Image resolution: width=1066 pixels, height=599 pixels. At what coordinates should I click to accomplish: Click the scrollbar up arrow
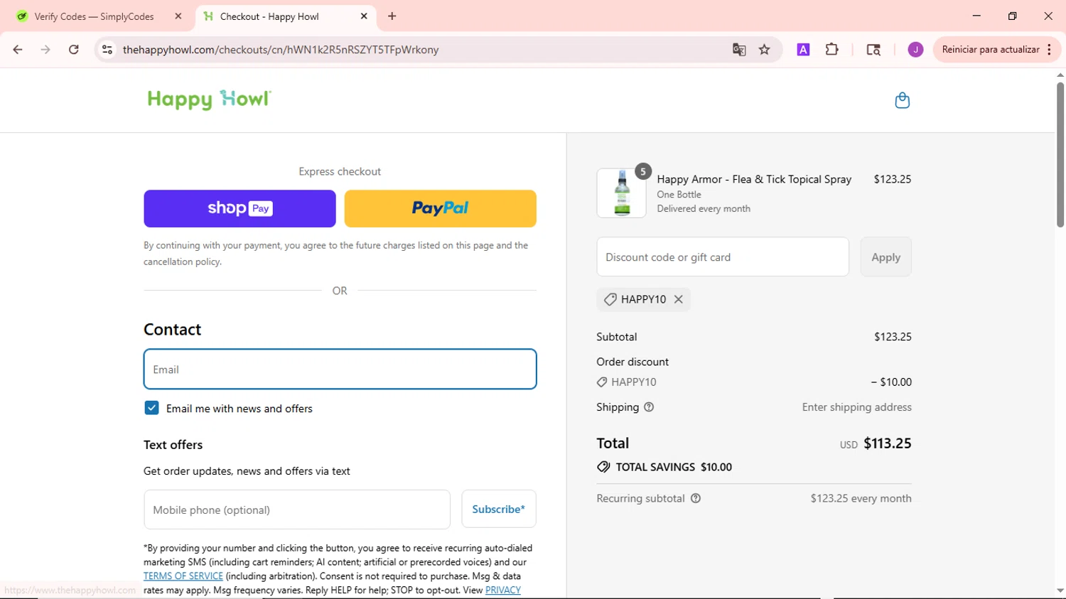pos(1060,75)
